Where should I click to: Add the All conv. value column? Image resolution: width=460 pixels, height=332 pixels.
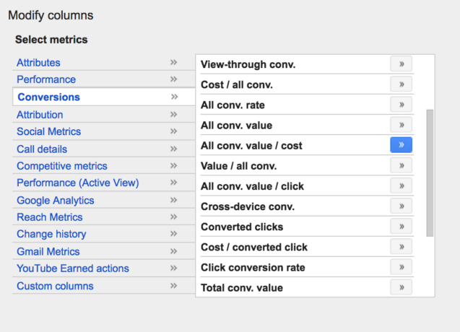(x=401, y=125)
